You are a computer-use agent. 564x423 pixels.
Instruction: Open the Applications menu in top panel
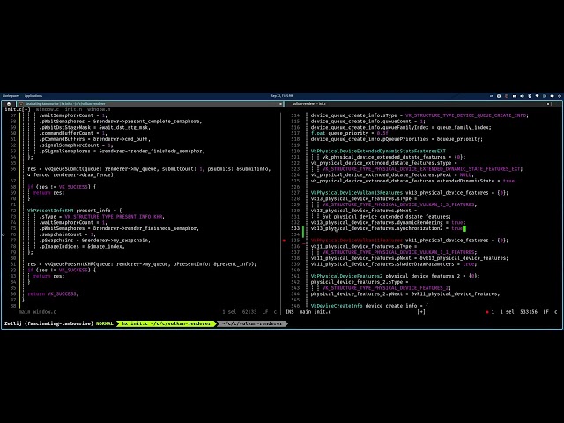point(33,96)
